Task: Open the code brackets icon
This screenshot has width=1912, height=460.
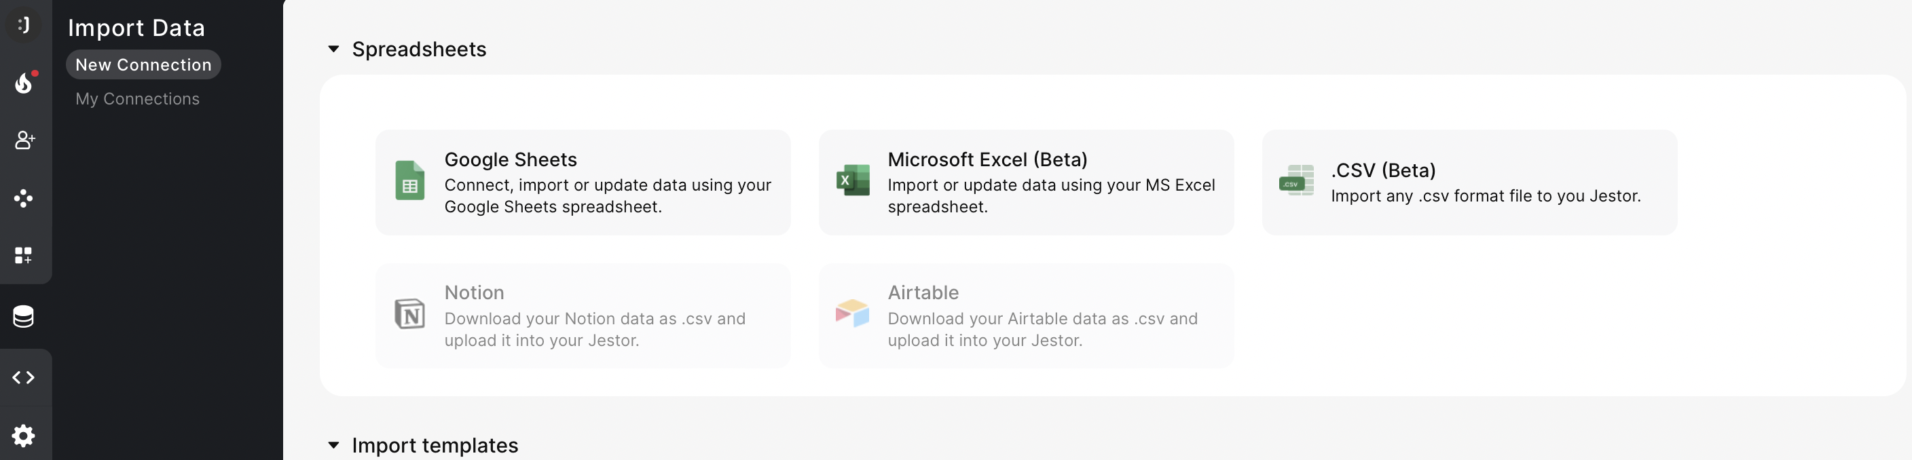Action: [24, 378]
